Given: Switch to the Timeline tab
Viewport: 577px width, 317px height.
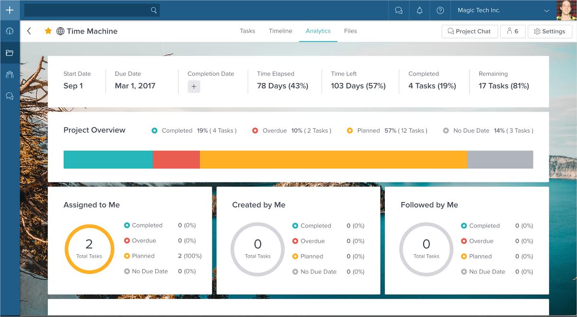Looking at the screenshot, I should pyautogui.click(x=280, y=31).
